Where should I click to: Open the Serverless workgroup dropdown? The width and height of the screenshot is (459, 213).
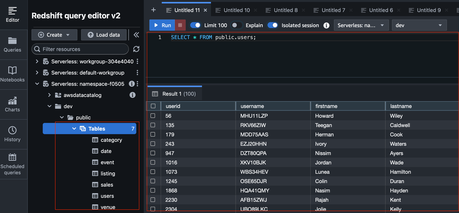[x=361, y=25]
